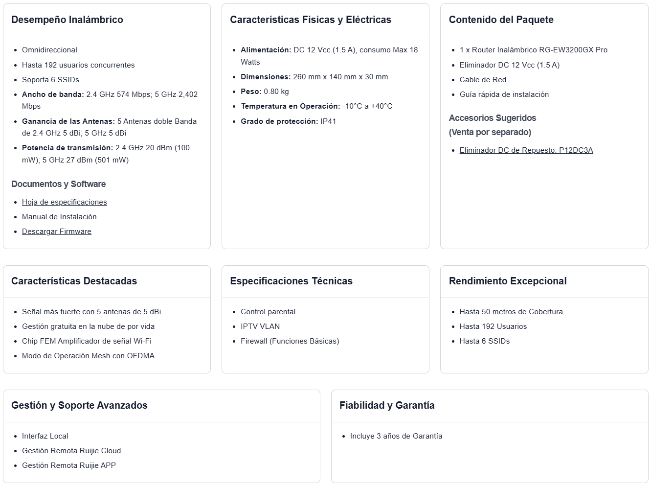Click the Documentos y Software subheading

tap(58, 184)
